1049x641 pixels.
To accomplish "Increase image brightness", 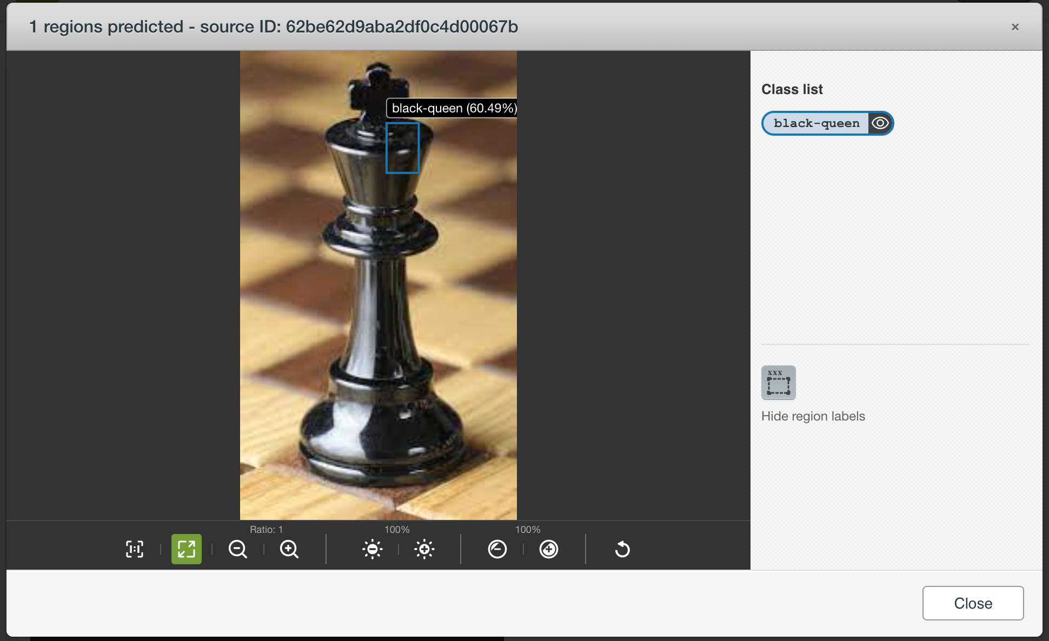I will coord(424,549).
